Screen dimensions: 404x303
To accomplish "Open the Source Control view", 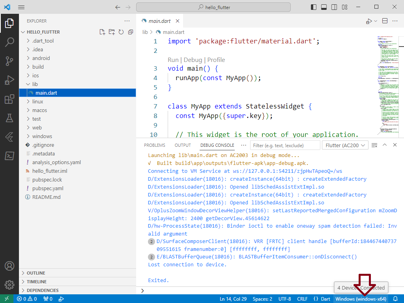I will (x=9, y=61).
